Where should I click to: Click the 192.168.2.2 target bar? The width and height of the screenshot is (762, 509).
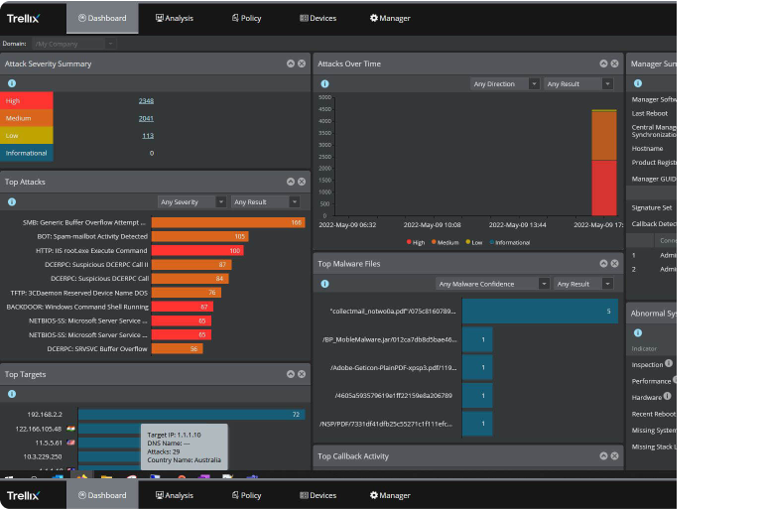point(191,414)
